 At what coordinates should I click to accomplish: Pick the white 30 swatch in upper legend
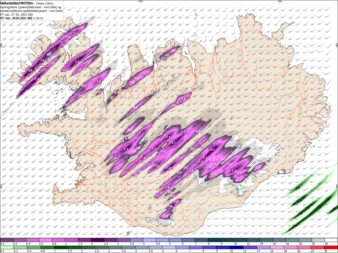[331, 240]
